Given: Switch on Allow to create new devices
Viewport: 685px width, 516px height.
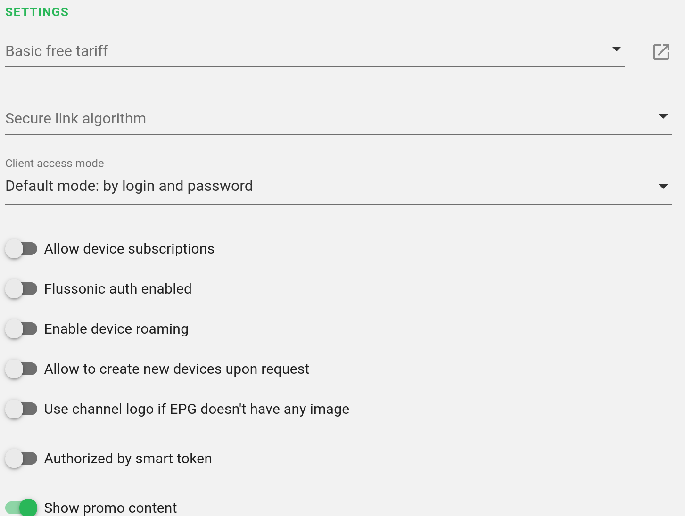Looking at the screenshot, I should pos(21,369).
